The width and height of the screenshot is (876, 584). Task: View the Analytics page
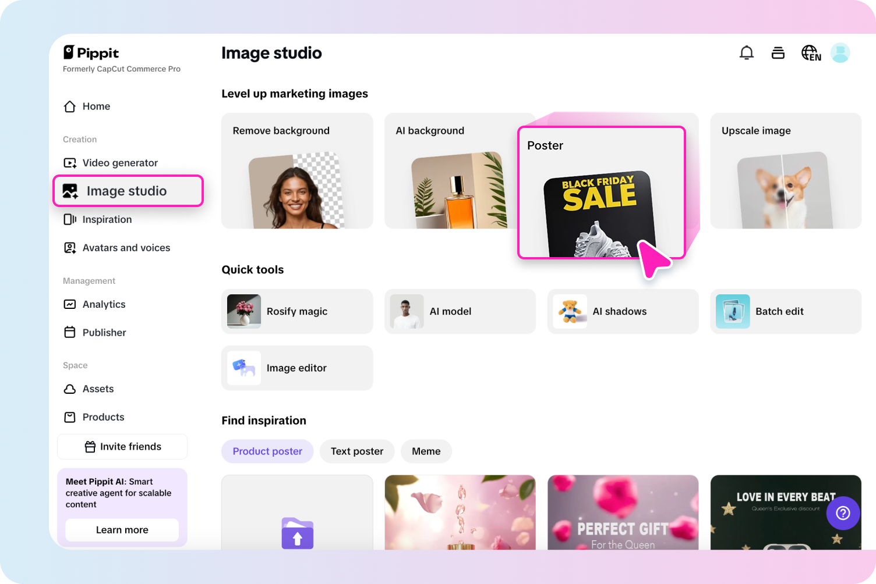104,304
